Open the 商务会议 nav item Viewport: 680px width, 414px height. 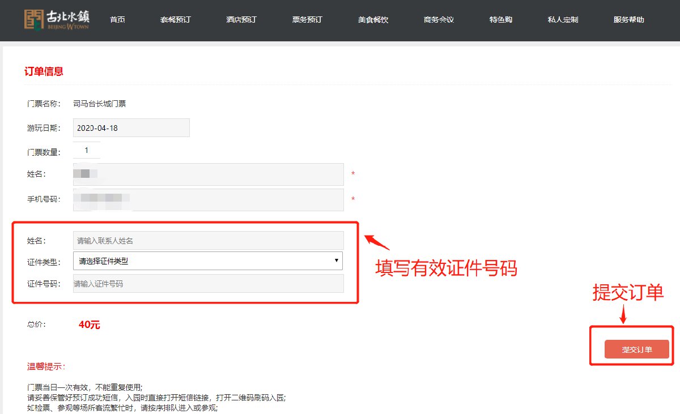coord(439,19)
